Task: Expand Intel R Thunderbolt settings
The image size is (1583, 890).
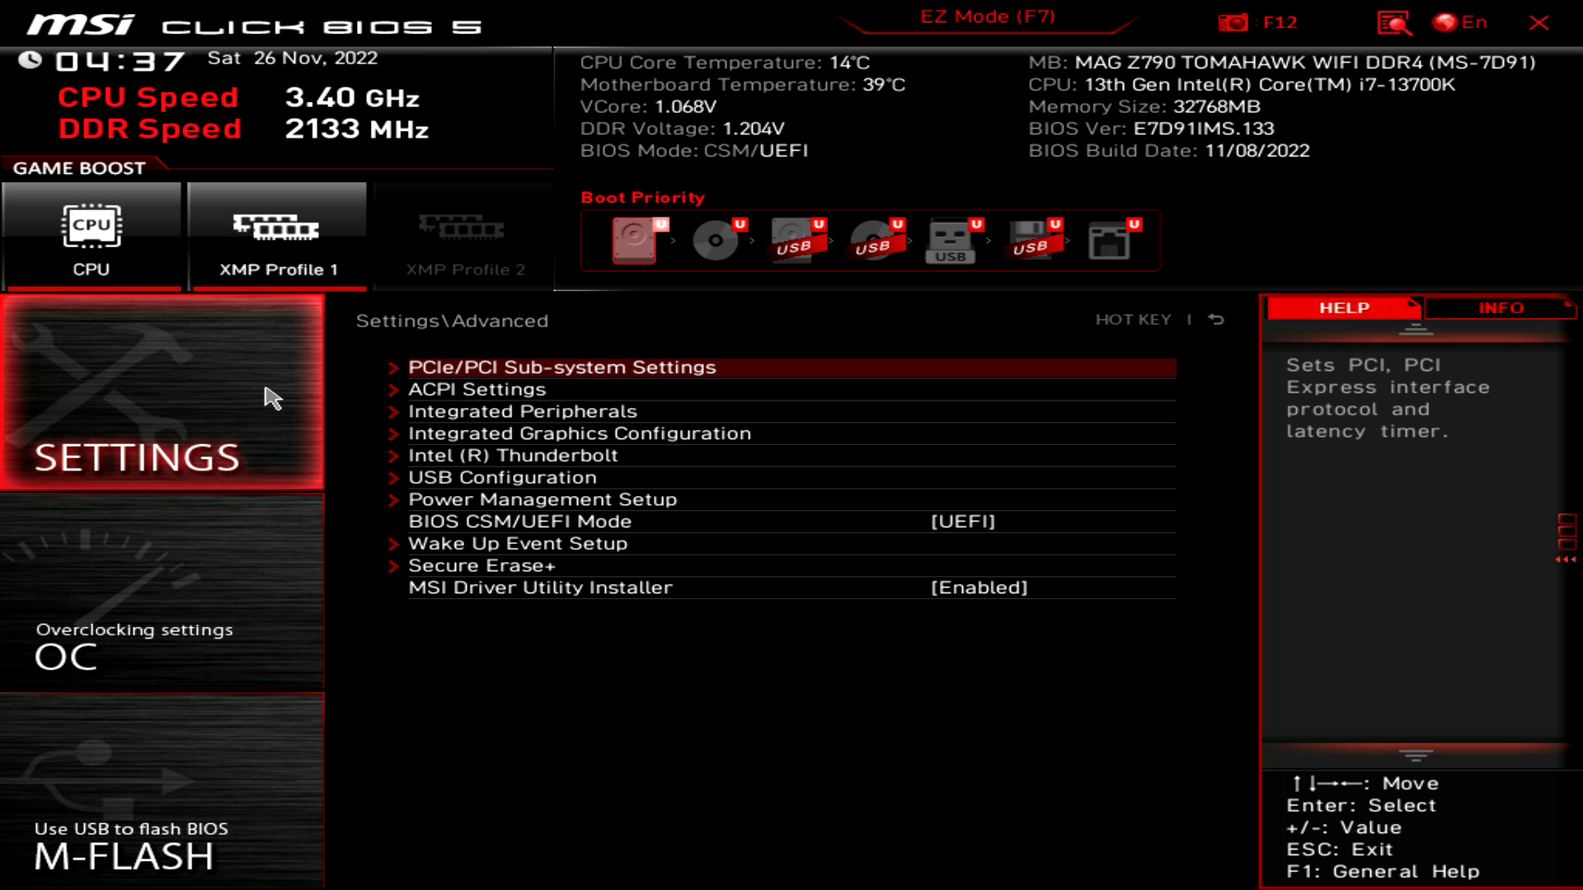Action: click(x=512, y=454)
